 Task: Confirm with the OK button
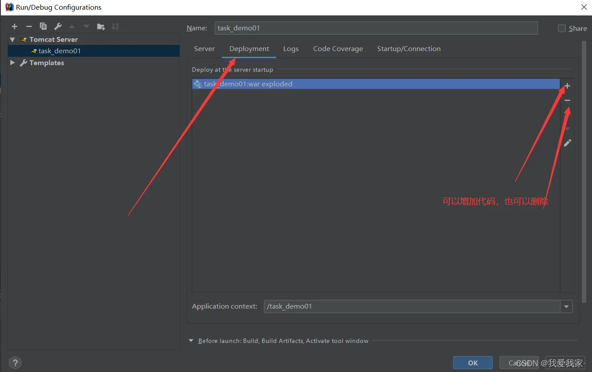tap(473, 363)
